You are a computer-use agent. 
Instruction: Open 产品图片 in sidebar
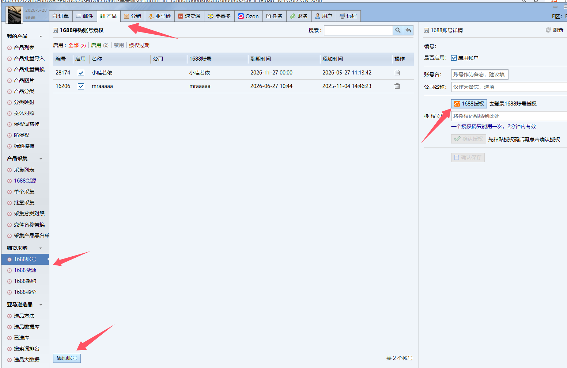pyautogui.click(x=24, y=80)
